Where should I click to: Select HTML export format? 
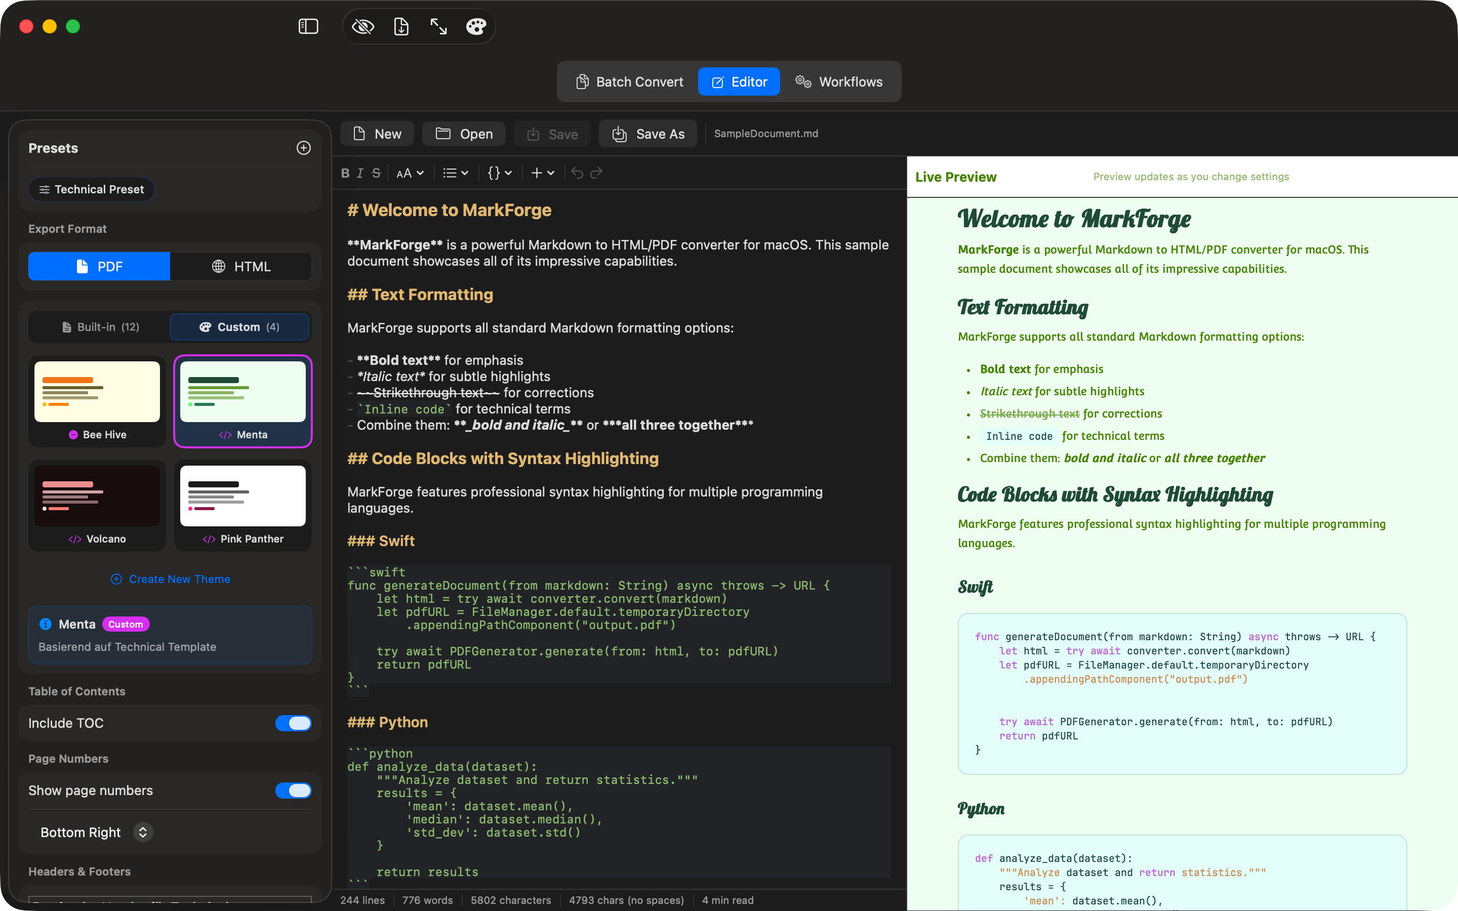241,266
